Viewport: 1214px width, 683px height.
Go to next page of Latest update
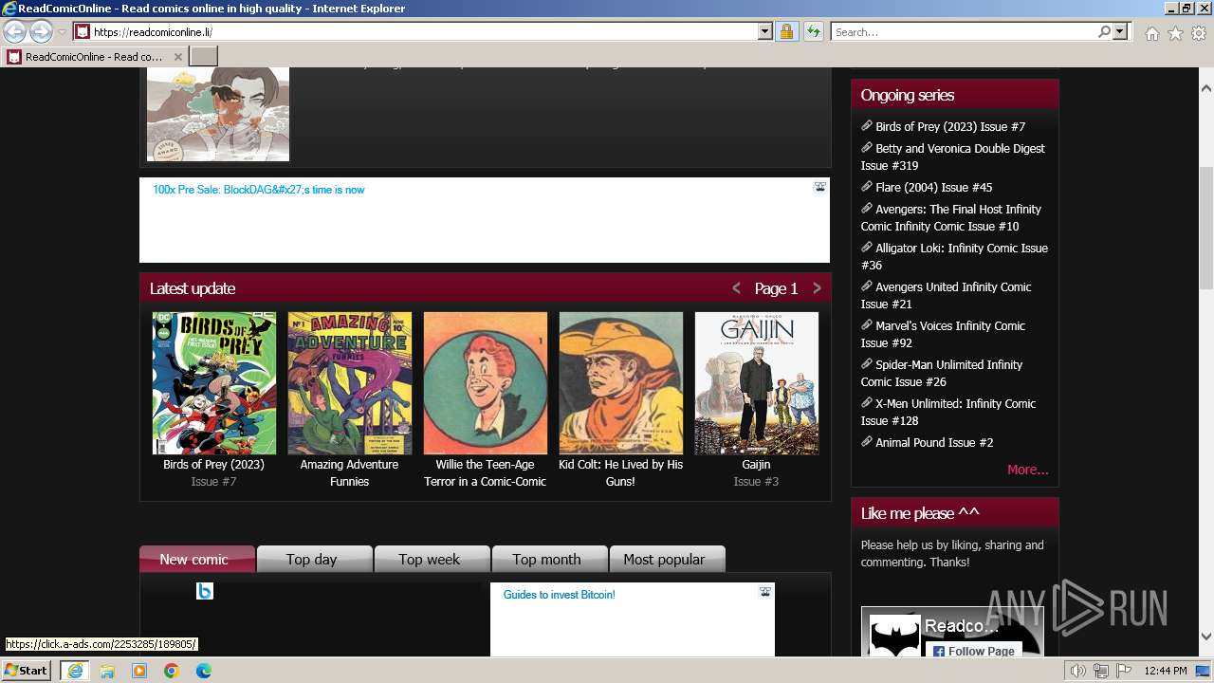817,288
